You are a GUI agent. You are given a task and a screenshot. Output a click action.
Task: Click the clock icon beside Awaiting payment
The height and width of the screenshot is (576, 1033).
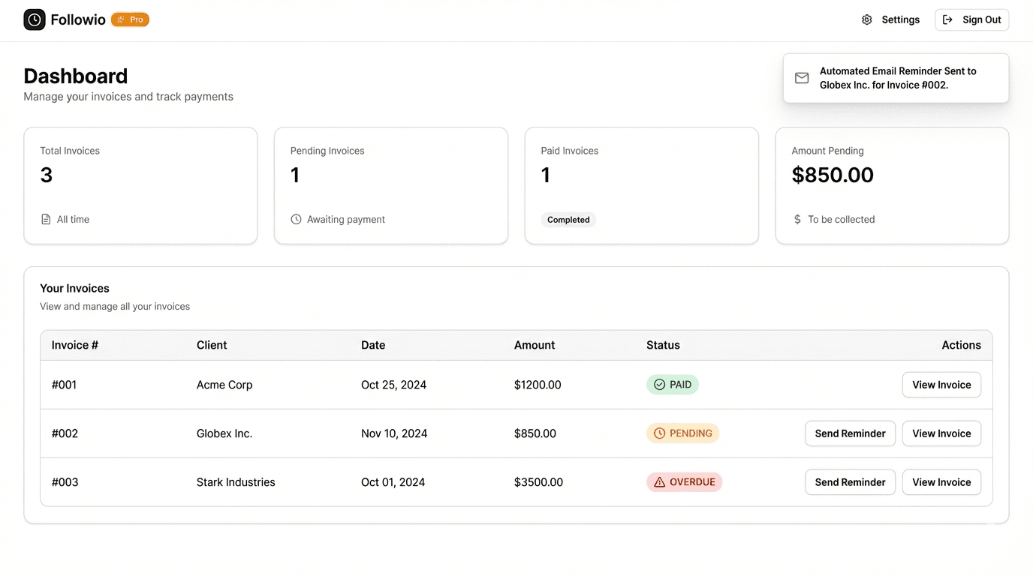tap(296, 220)
